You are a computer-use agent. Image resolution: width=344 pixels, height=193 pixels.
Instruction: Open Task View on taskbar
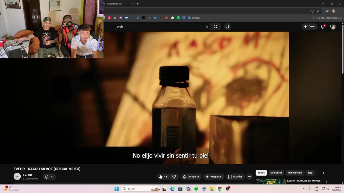(164, 189)
